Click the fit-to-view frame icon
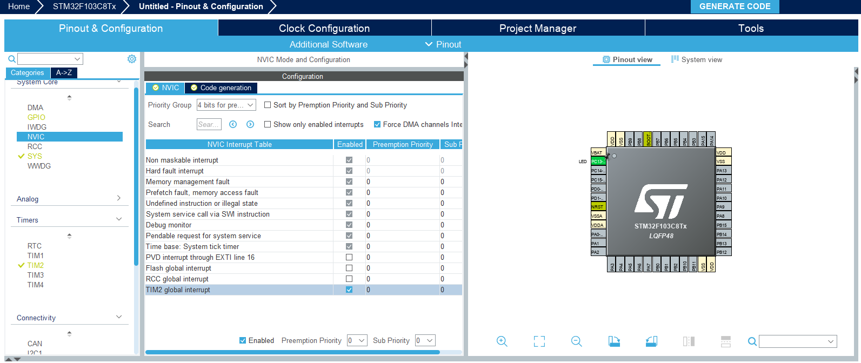Image resolution: width=861 pixels, height=363 pixels. pos(539,341)
